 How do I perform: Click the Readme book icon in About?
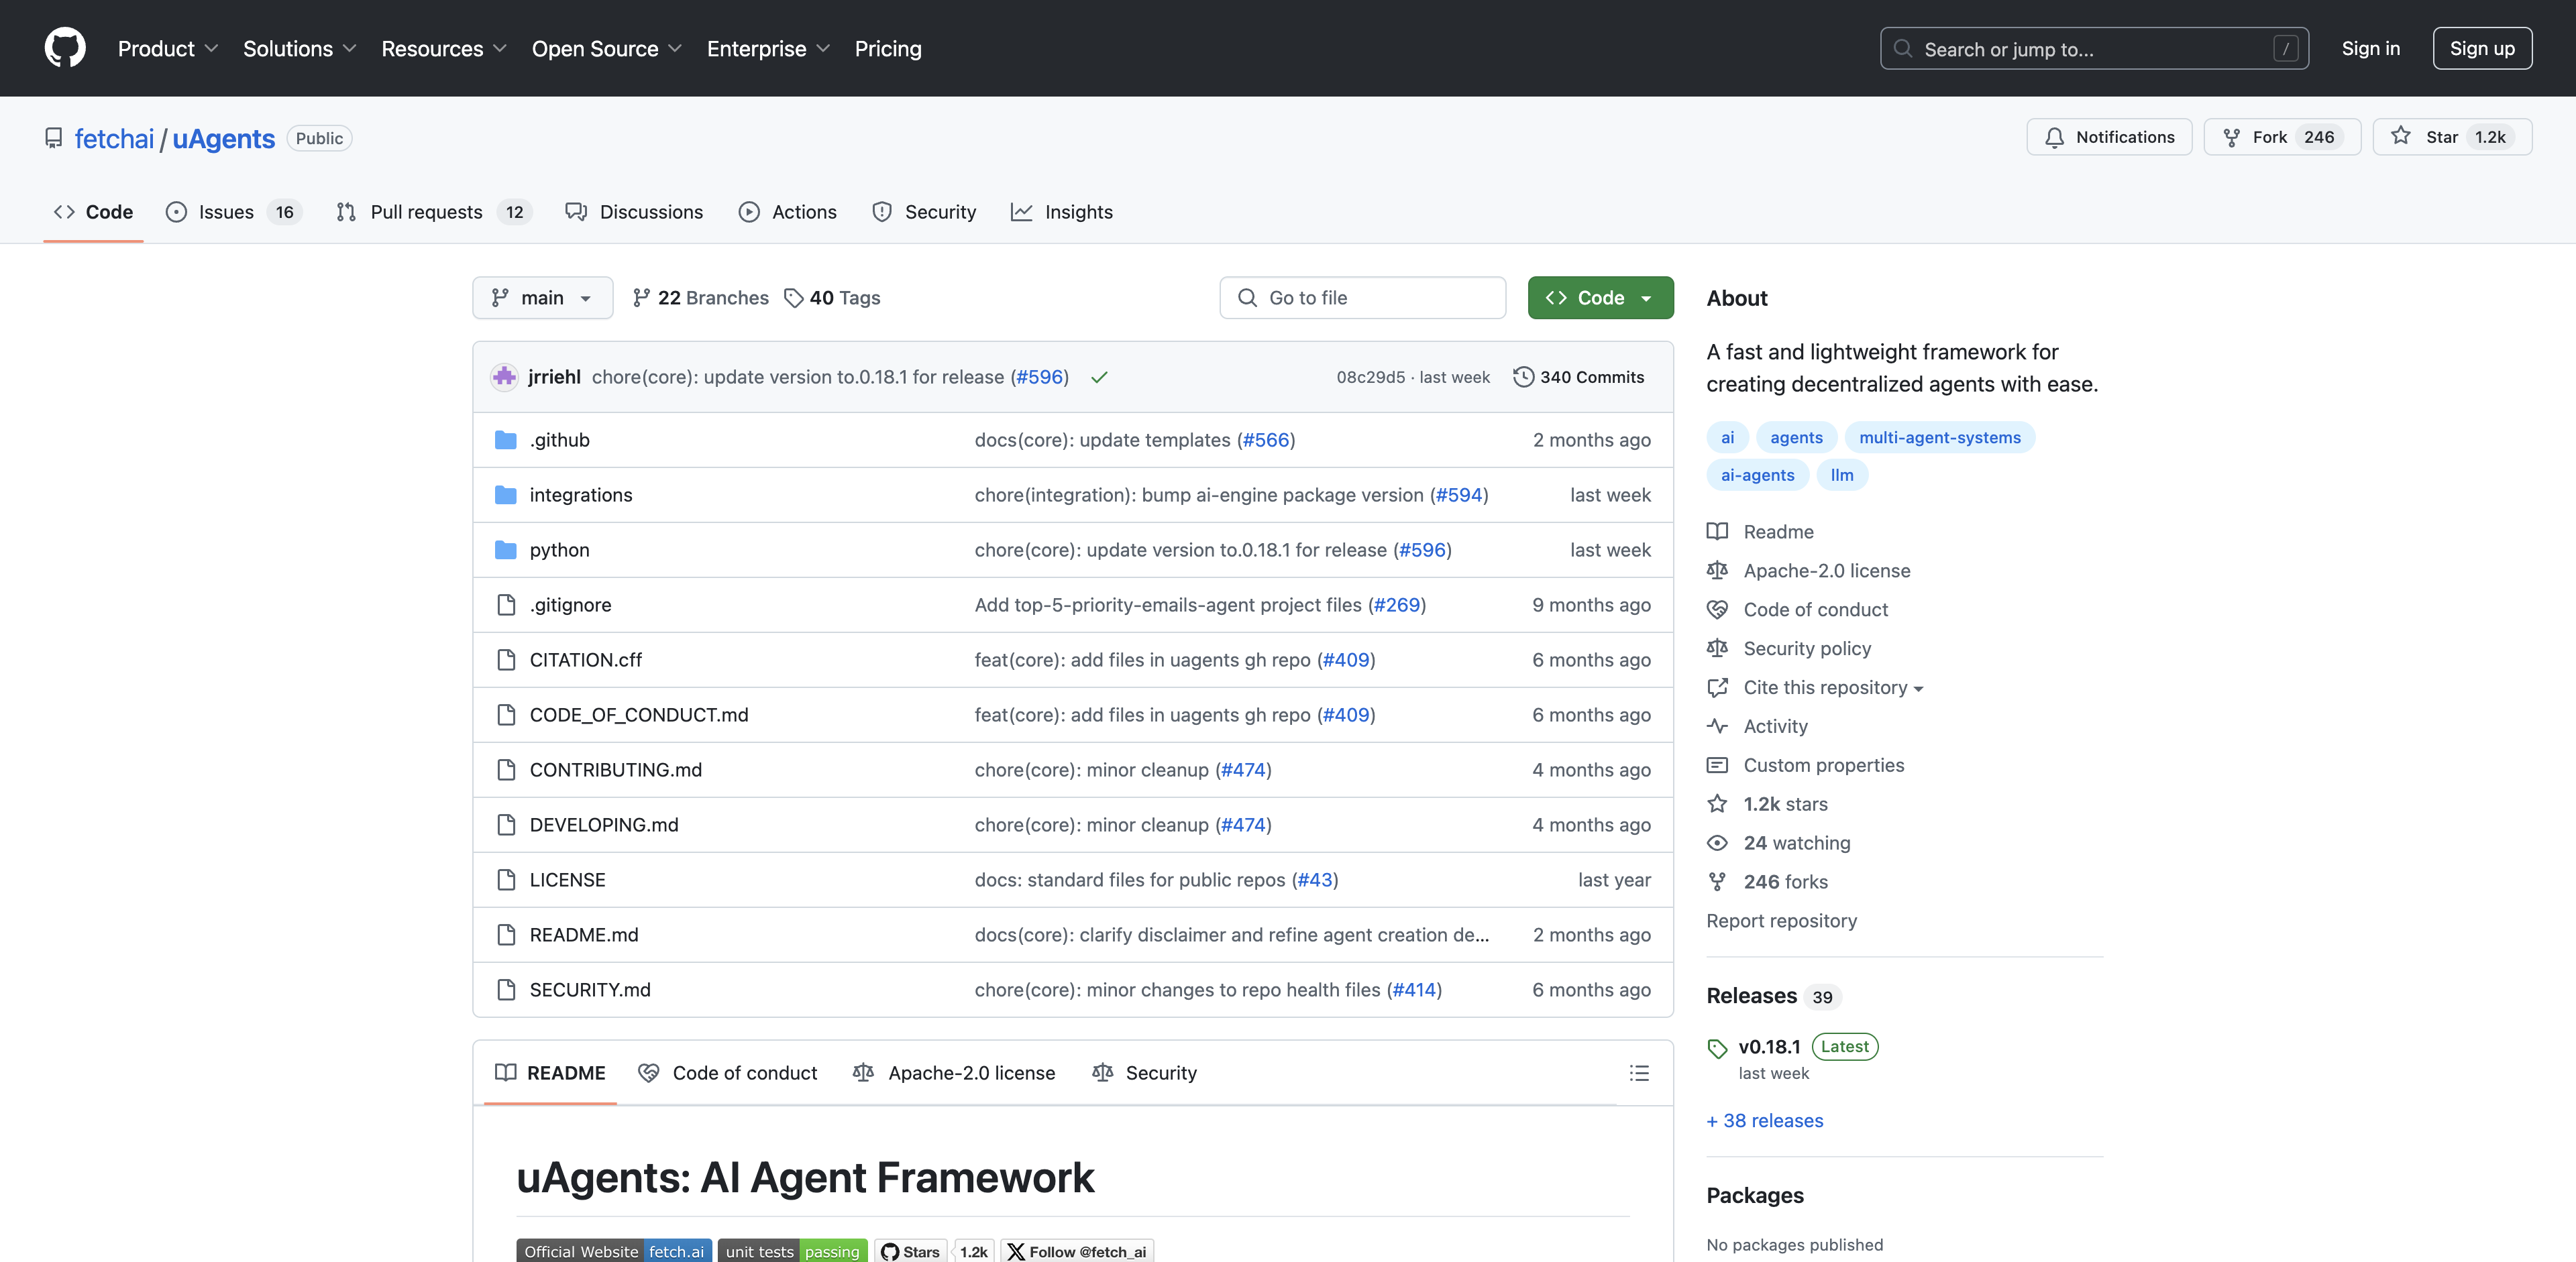pos(1717,532)
